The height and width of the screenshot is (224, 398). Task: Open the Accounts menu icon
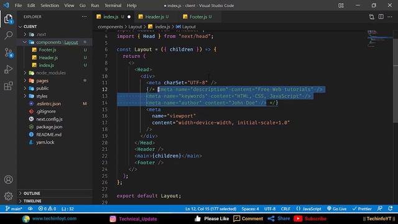[x=8, y=180]
